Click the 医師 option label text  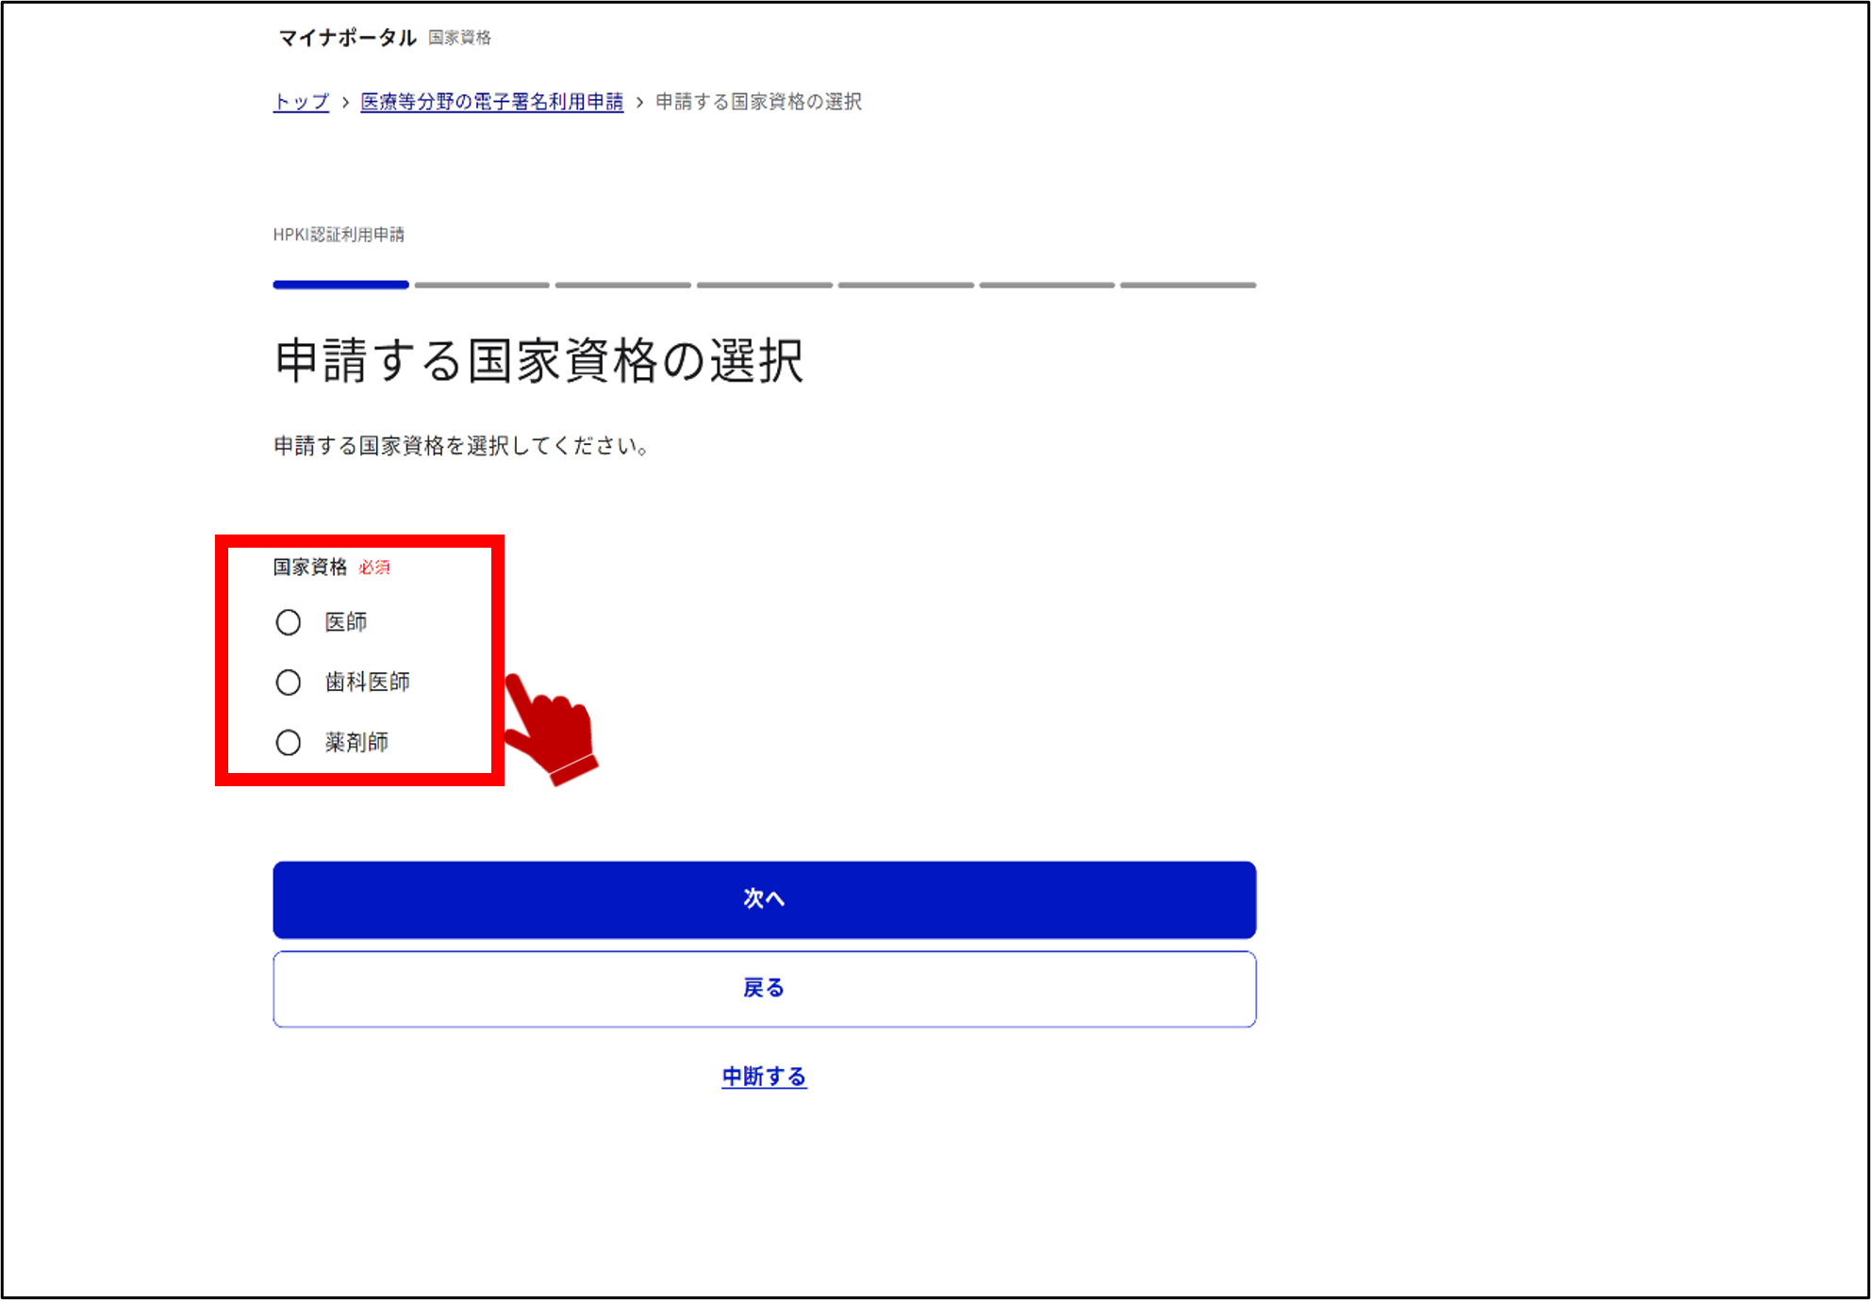coord(346,622)
